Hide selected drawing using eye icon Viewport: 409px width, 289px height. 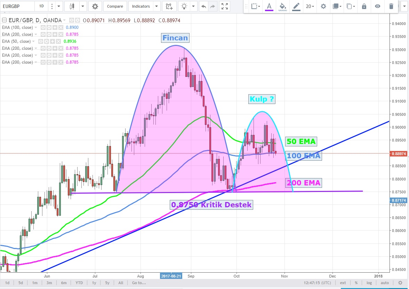pos(377,6)
